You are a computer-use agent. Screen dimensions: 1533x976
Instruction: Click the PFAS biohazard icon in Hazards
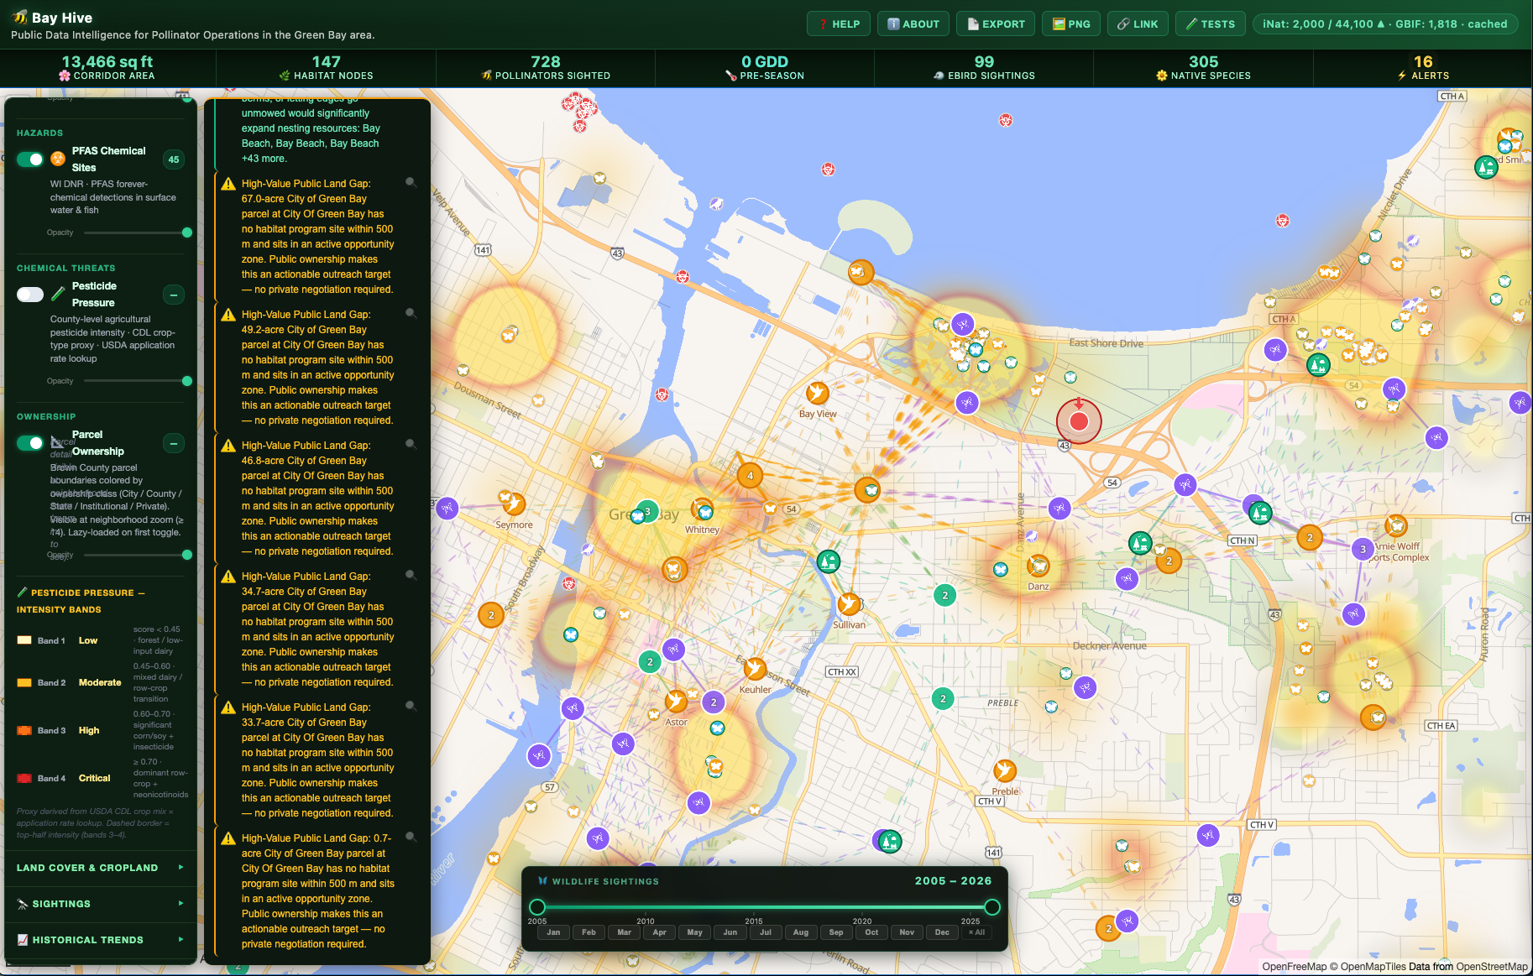[x=57, y=158]
